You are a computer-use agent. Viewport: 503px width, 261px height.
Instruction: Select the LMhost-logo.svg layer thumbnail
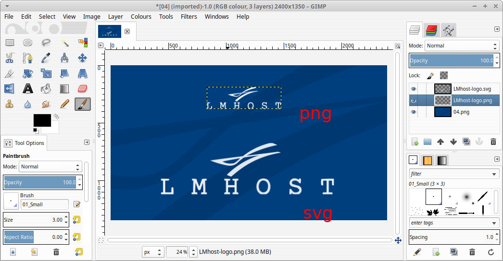tap(443, 89)
